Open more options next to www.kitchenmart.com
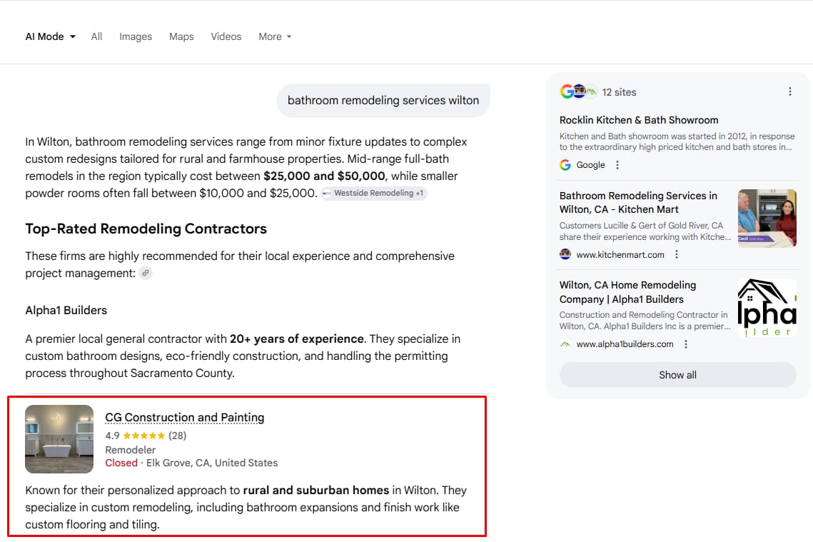Screen dimensions: 813x542 (676, 254)
